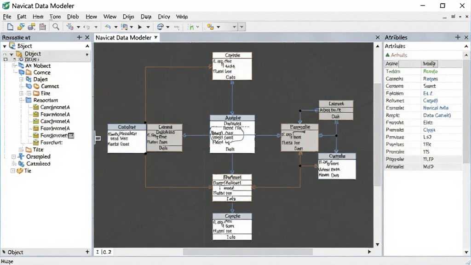Viewport: 471px width, 265px height.
Task: Click the undo arrow toolbar icon
Action: (x=108, y=27)
